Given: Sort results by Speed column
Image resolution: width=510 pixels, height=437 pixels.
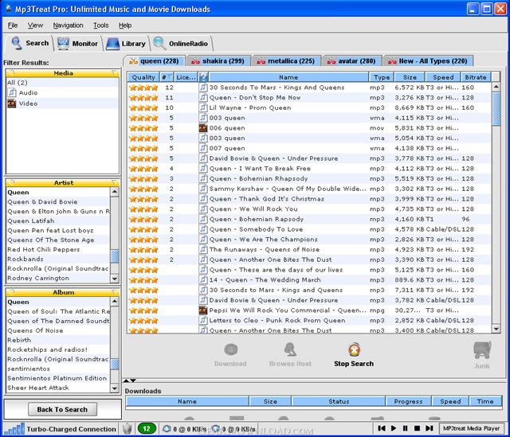Looking at the screenshot, I should pos(443,77).
